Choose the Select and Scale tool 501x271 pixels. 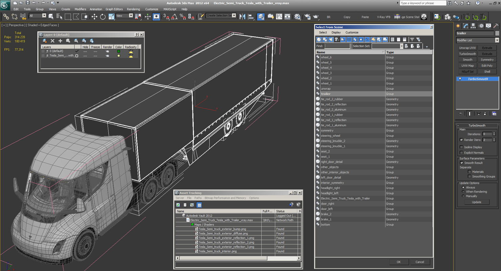pyautogui.click(x=111, y=17)
